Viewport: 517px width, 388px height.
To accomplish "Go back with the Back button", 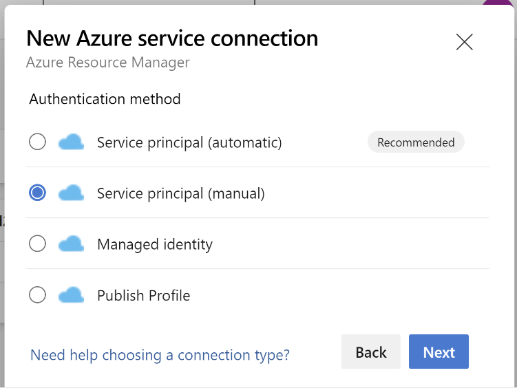I will [371, 352].
